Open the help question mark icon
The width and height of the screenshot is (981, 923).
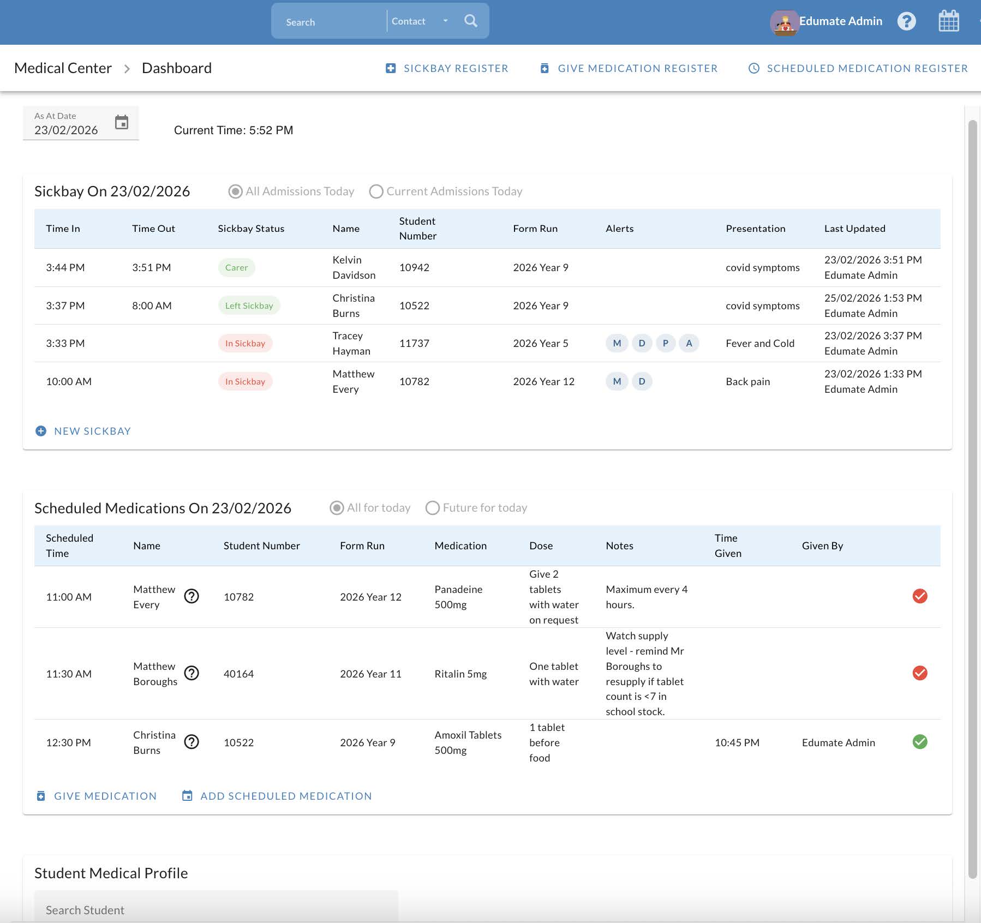coord(906,21)
